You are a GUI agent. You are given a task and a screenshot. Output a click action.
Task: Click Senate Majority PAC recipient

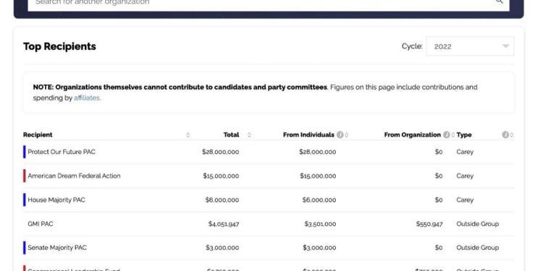[x=57, y=247]
